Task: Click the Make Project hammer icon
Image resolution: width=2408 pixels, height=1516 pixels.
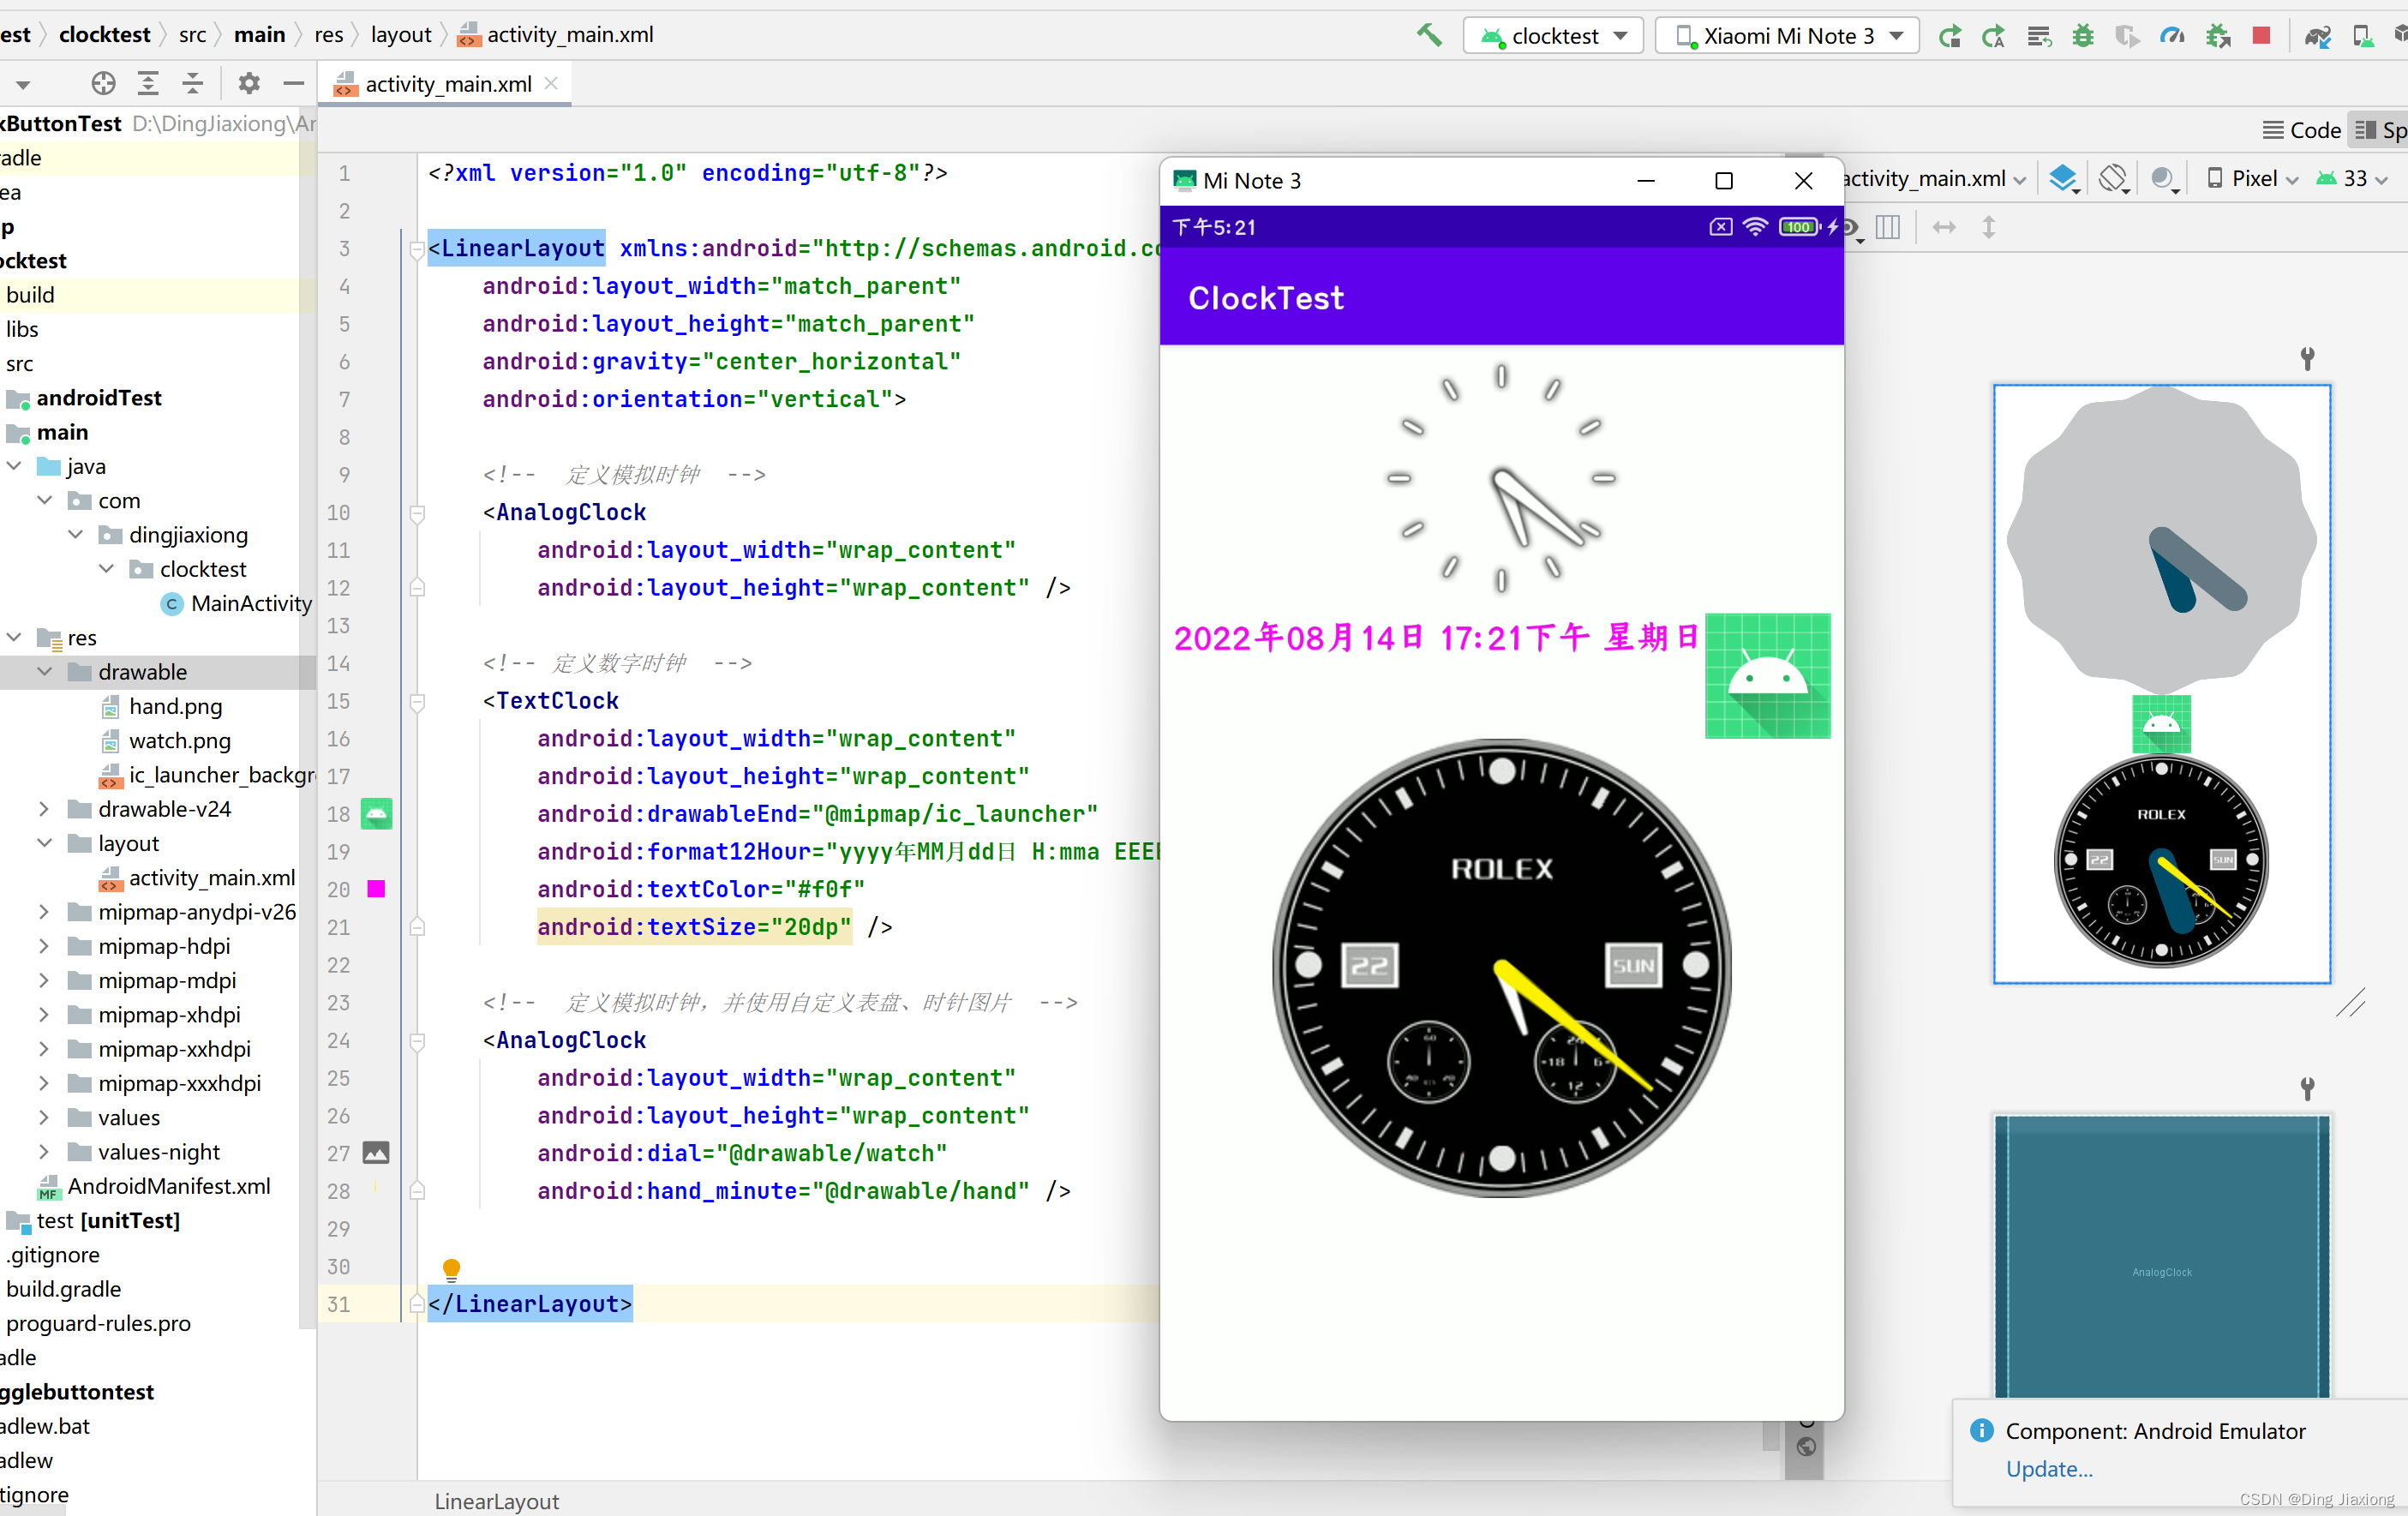Action: pyautogui.click(x=1429, y=36)
